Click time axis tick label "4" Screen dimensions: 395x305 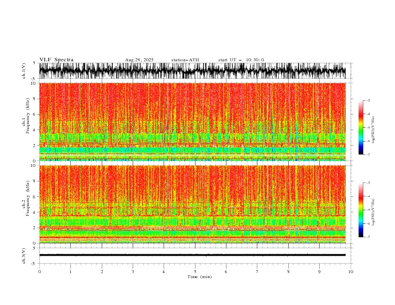(x=164, y=272)
